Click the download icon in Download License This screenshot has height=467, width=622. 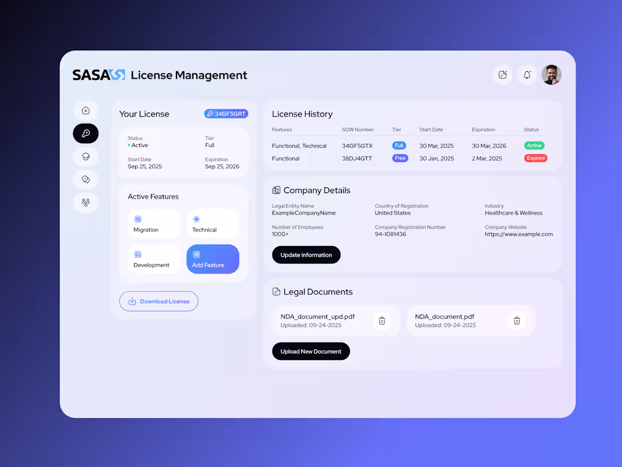tap(132, 301)
